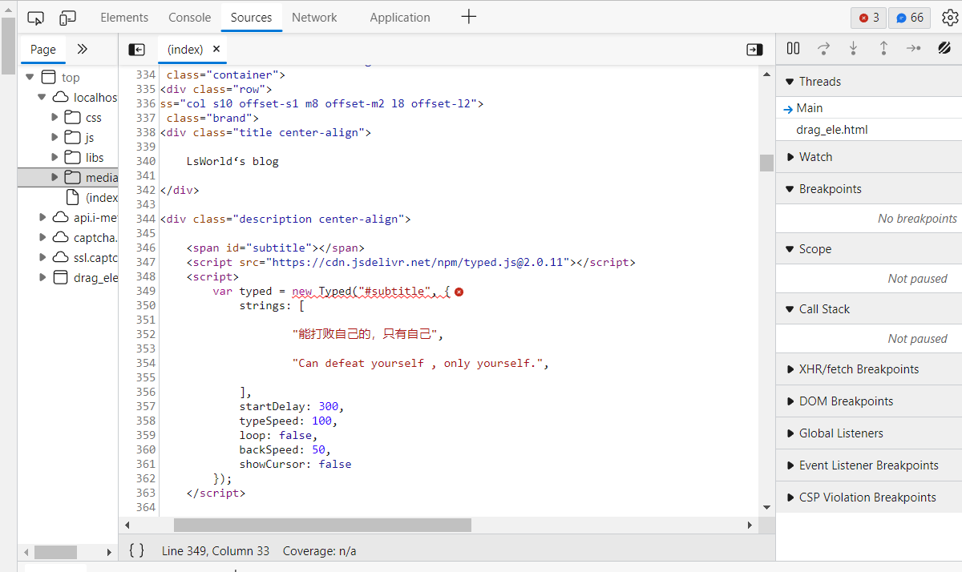Expand the ssl.captcha domain node
The image size is (962, 572).
pos(42,257)
